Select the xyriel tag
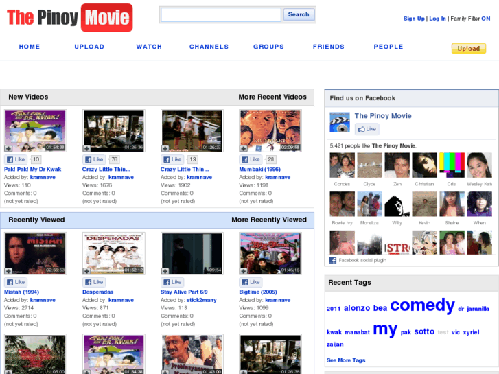The image size is (499, 374). (x=471, y=332)
